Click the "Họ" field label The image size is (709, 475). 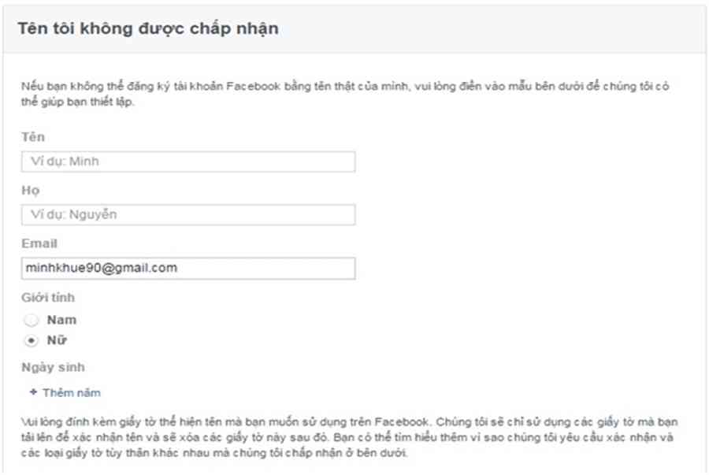point(30,191)
